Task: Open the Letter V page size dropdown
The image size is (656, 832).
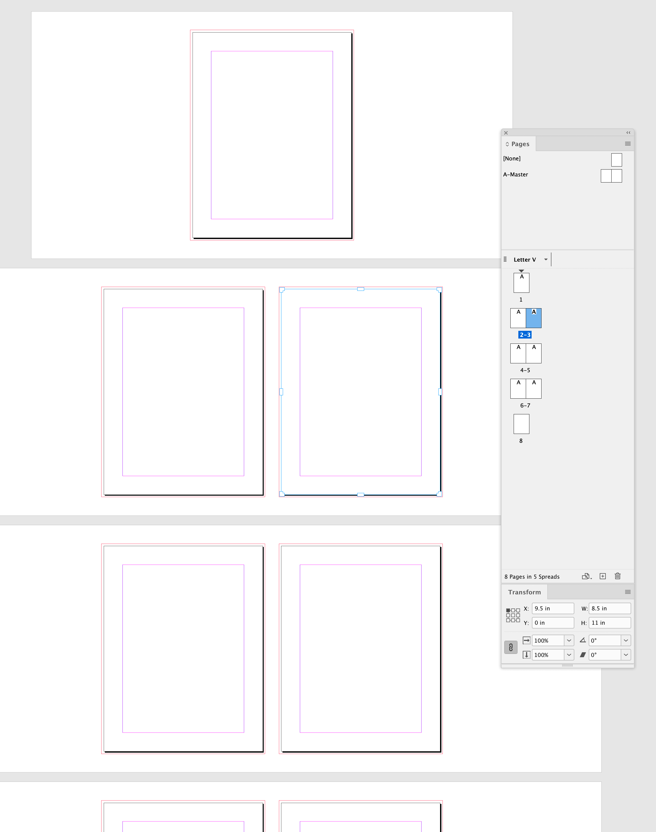Action: (x=546, y=259)
